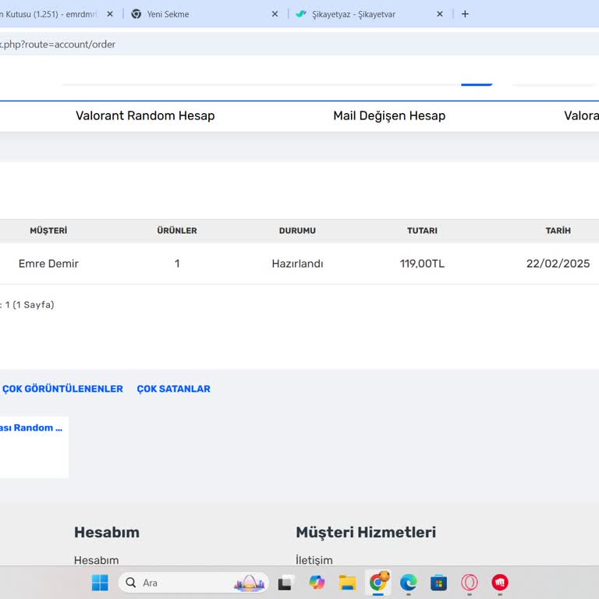The image size is (599, 599).
Task: Open Task View from the taskbar
Action: click(x=286, y=583)
